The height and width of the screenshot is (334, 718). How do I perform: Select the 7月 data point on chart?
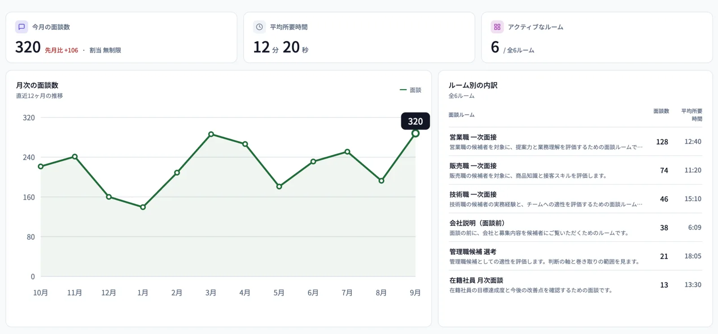(347, 152)
